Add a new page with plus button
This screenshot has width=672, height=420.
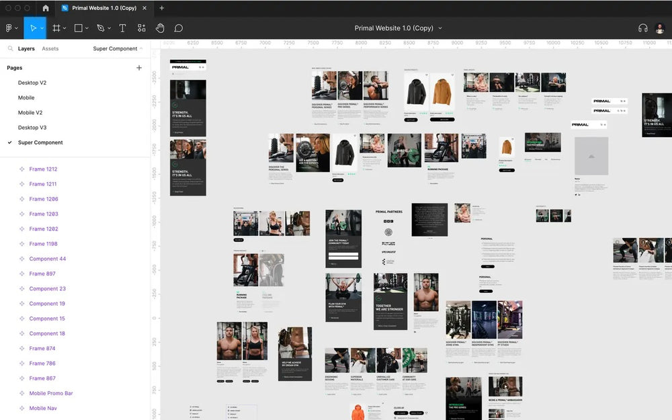point(139,68)
